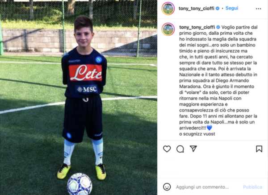Click the soccer ball in the photo
Screen dimensions: 268x195
coord(80,184)
